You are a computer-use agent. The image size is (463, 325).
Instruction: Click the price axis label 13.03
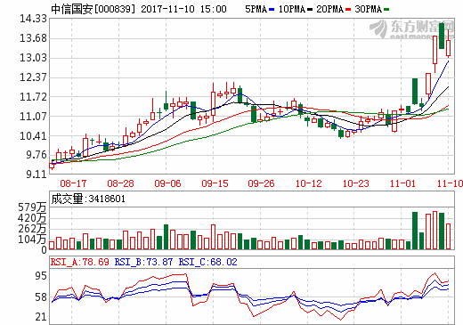tap(33, 58)
